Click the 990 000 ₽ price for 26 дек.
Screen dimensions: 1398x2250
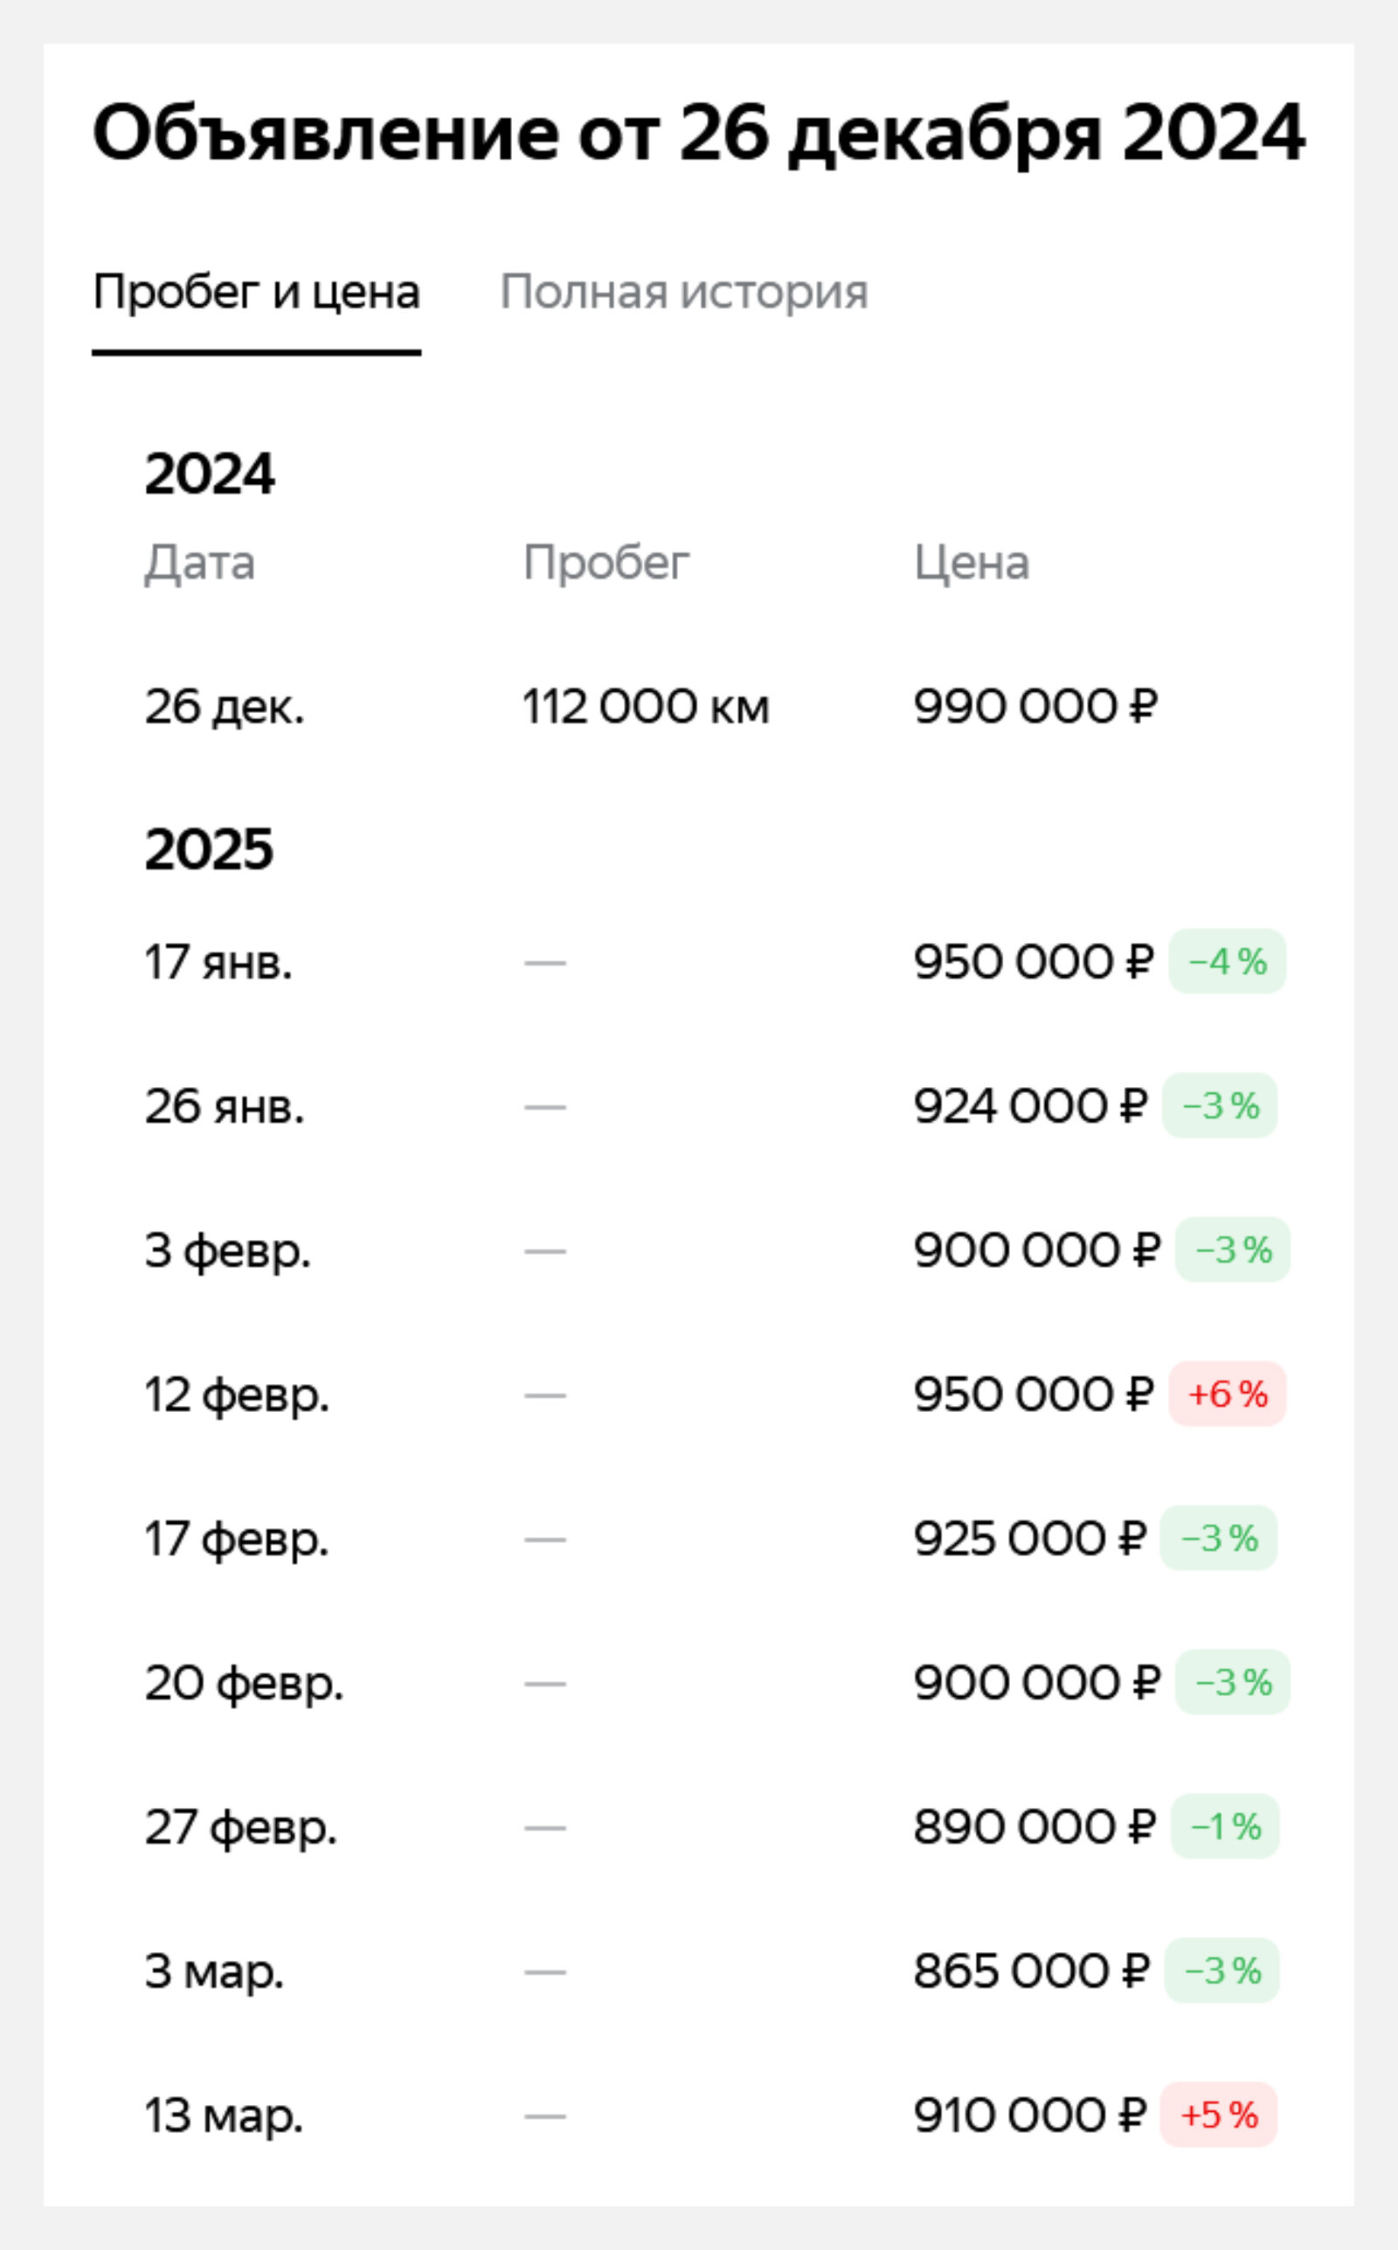coord(1035,706)
